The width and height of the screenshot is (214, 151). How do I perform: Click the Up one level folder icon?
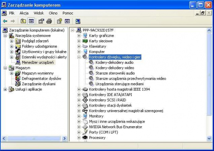click(23, 21)
